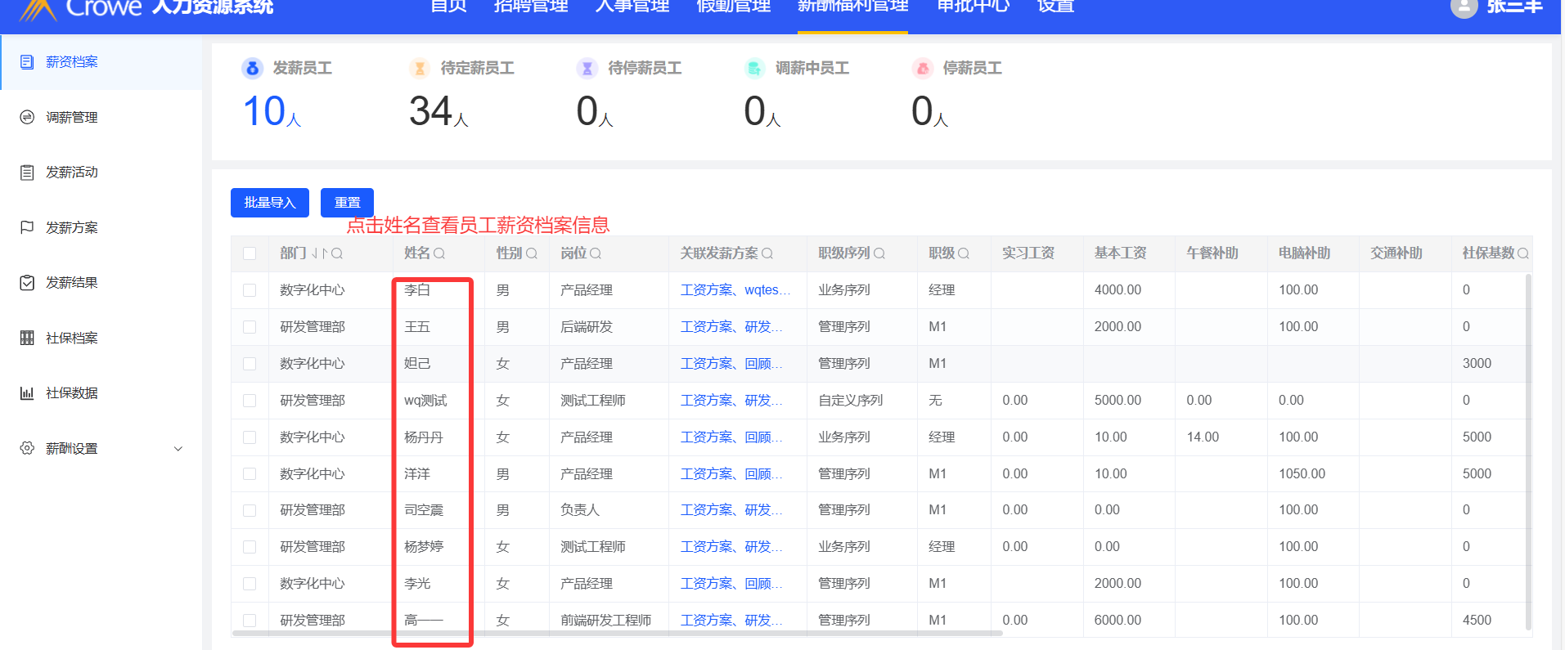Switch to the 审批中心 top menu

(x=973, y=7)
